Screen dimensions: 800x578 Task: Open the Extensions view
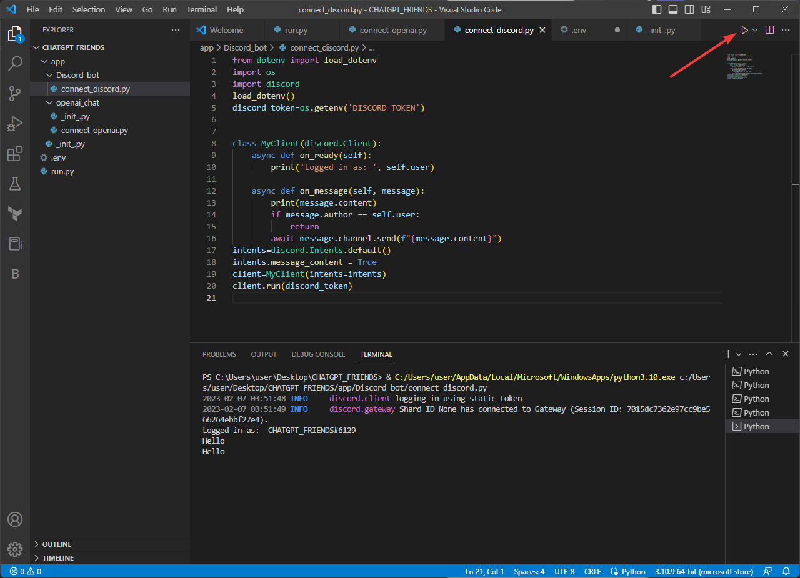[15, 154]
